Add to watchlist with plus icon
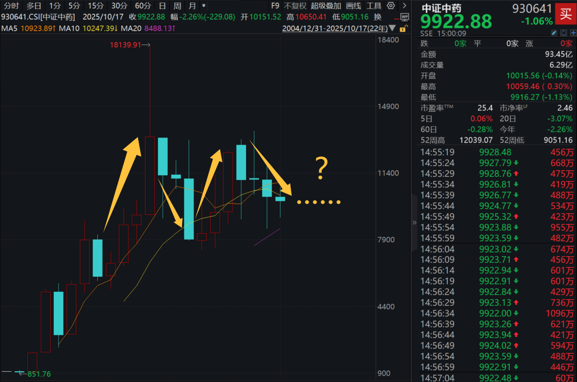 tap(573, 33)
